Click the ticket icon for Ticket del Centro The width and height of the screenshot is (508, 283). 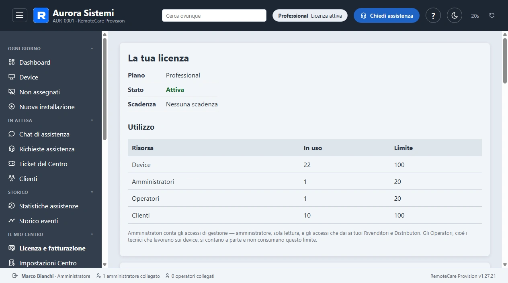point(12,164)
